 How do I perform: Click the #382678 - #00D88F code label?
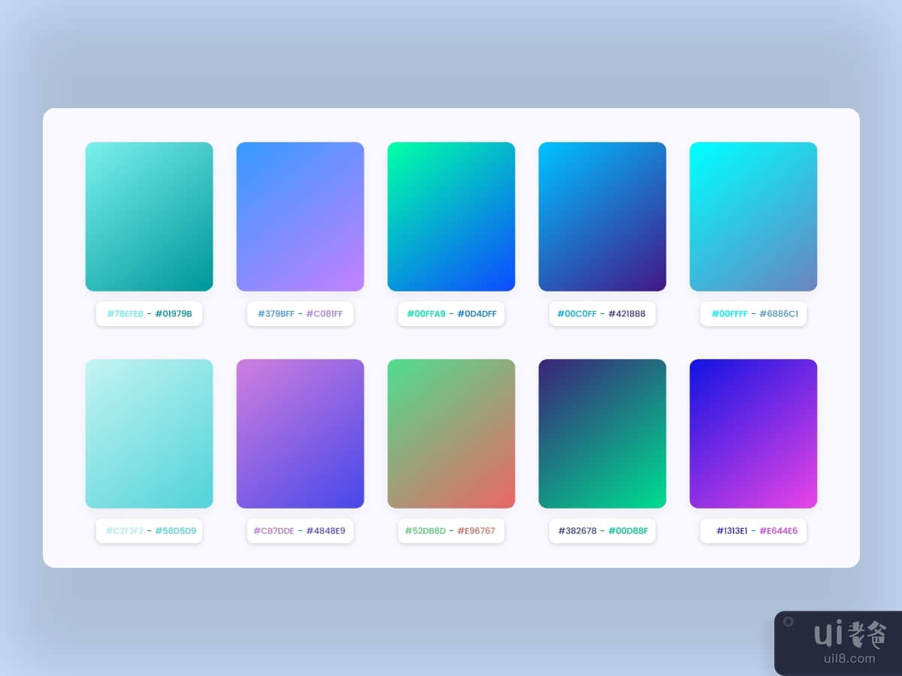[602, 531]
